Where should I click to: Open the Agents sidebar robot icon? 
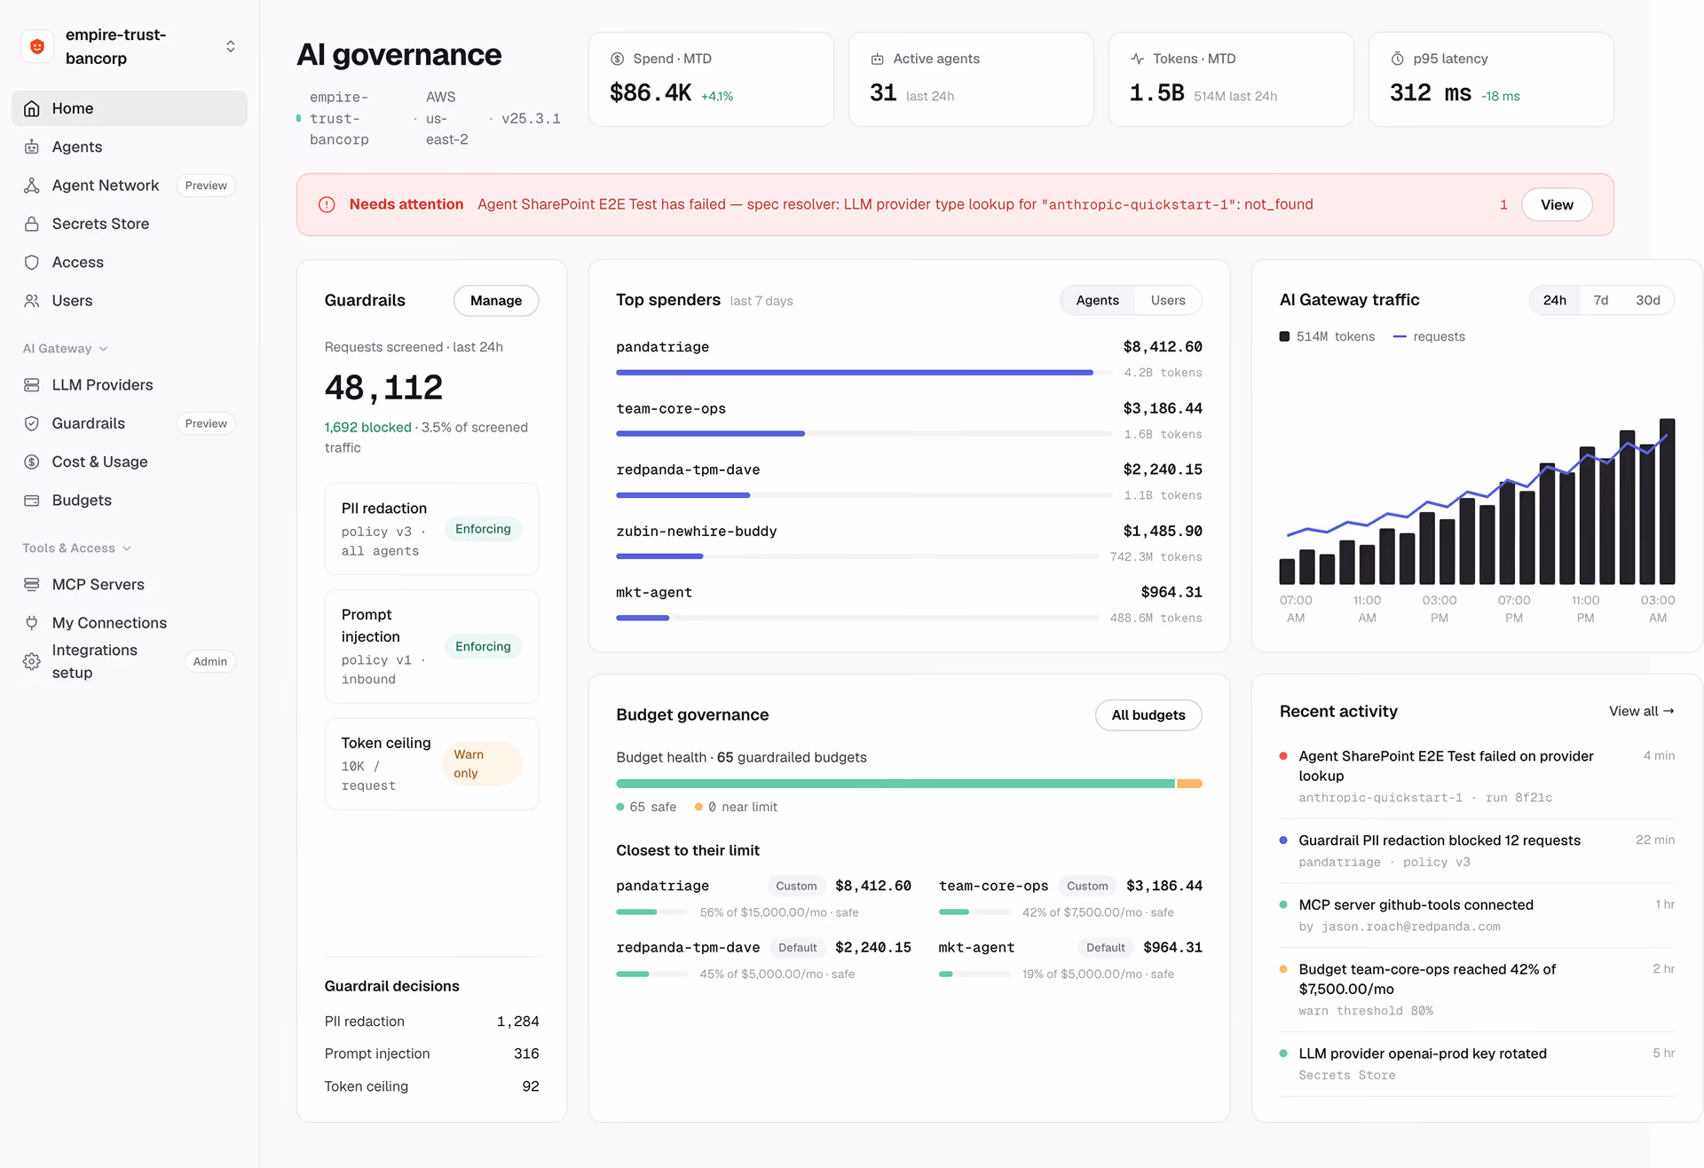32,146
